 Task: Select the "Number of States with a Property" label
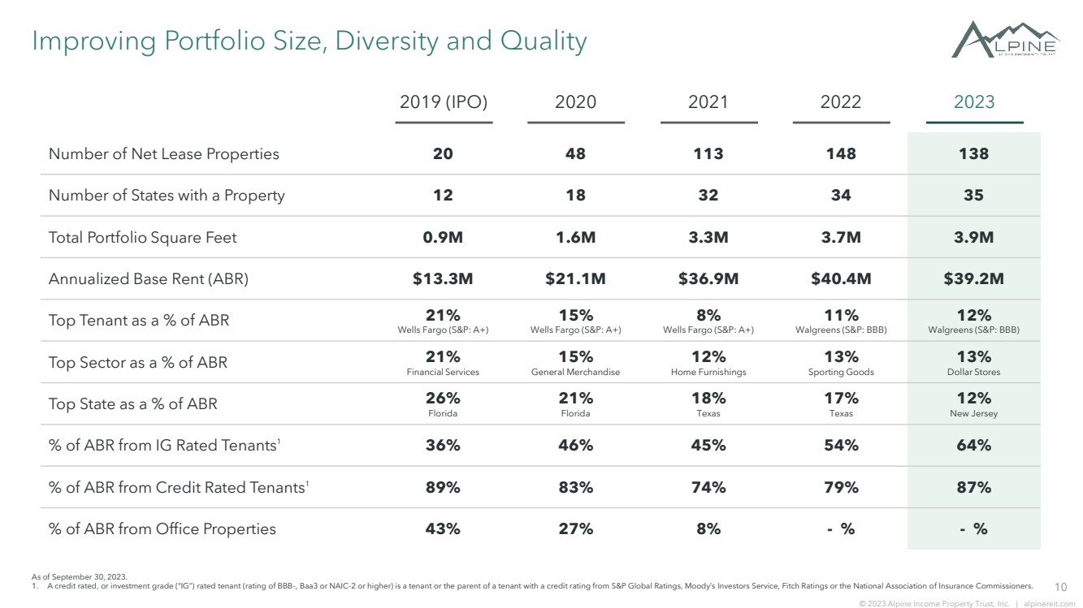tap(167, 196)
